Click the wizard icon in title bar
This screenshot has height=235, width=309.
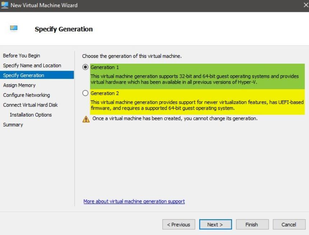[x=5, y=5]
